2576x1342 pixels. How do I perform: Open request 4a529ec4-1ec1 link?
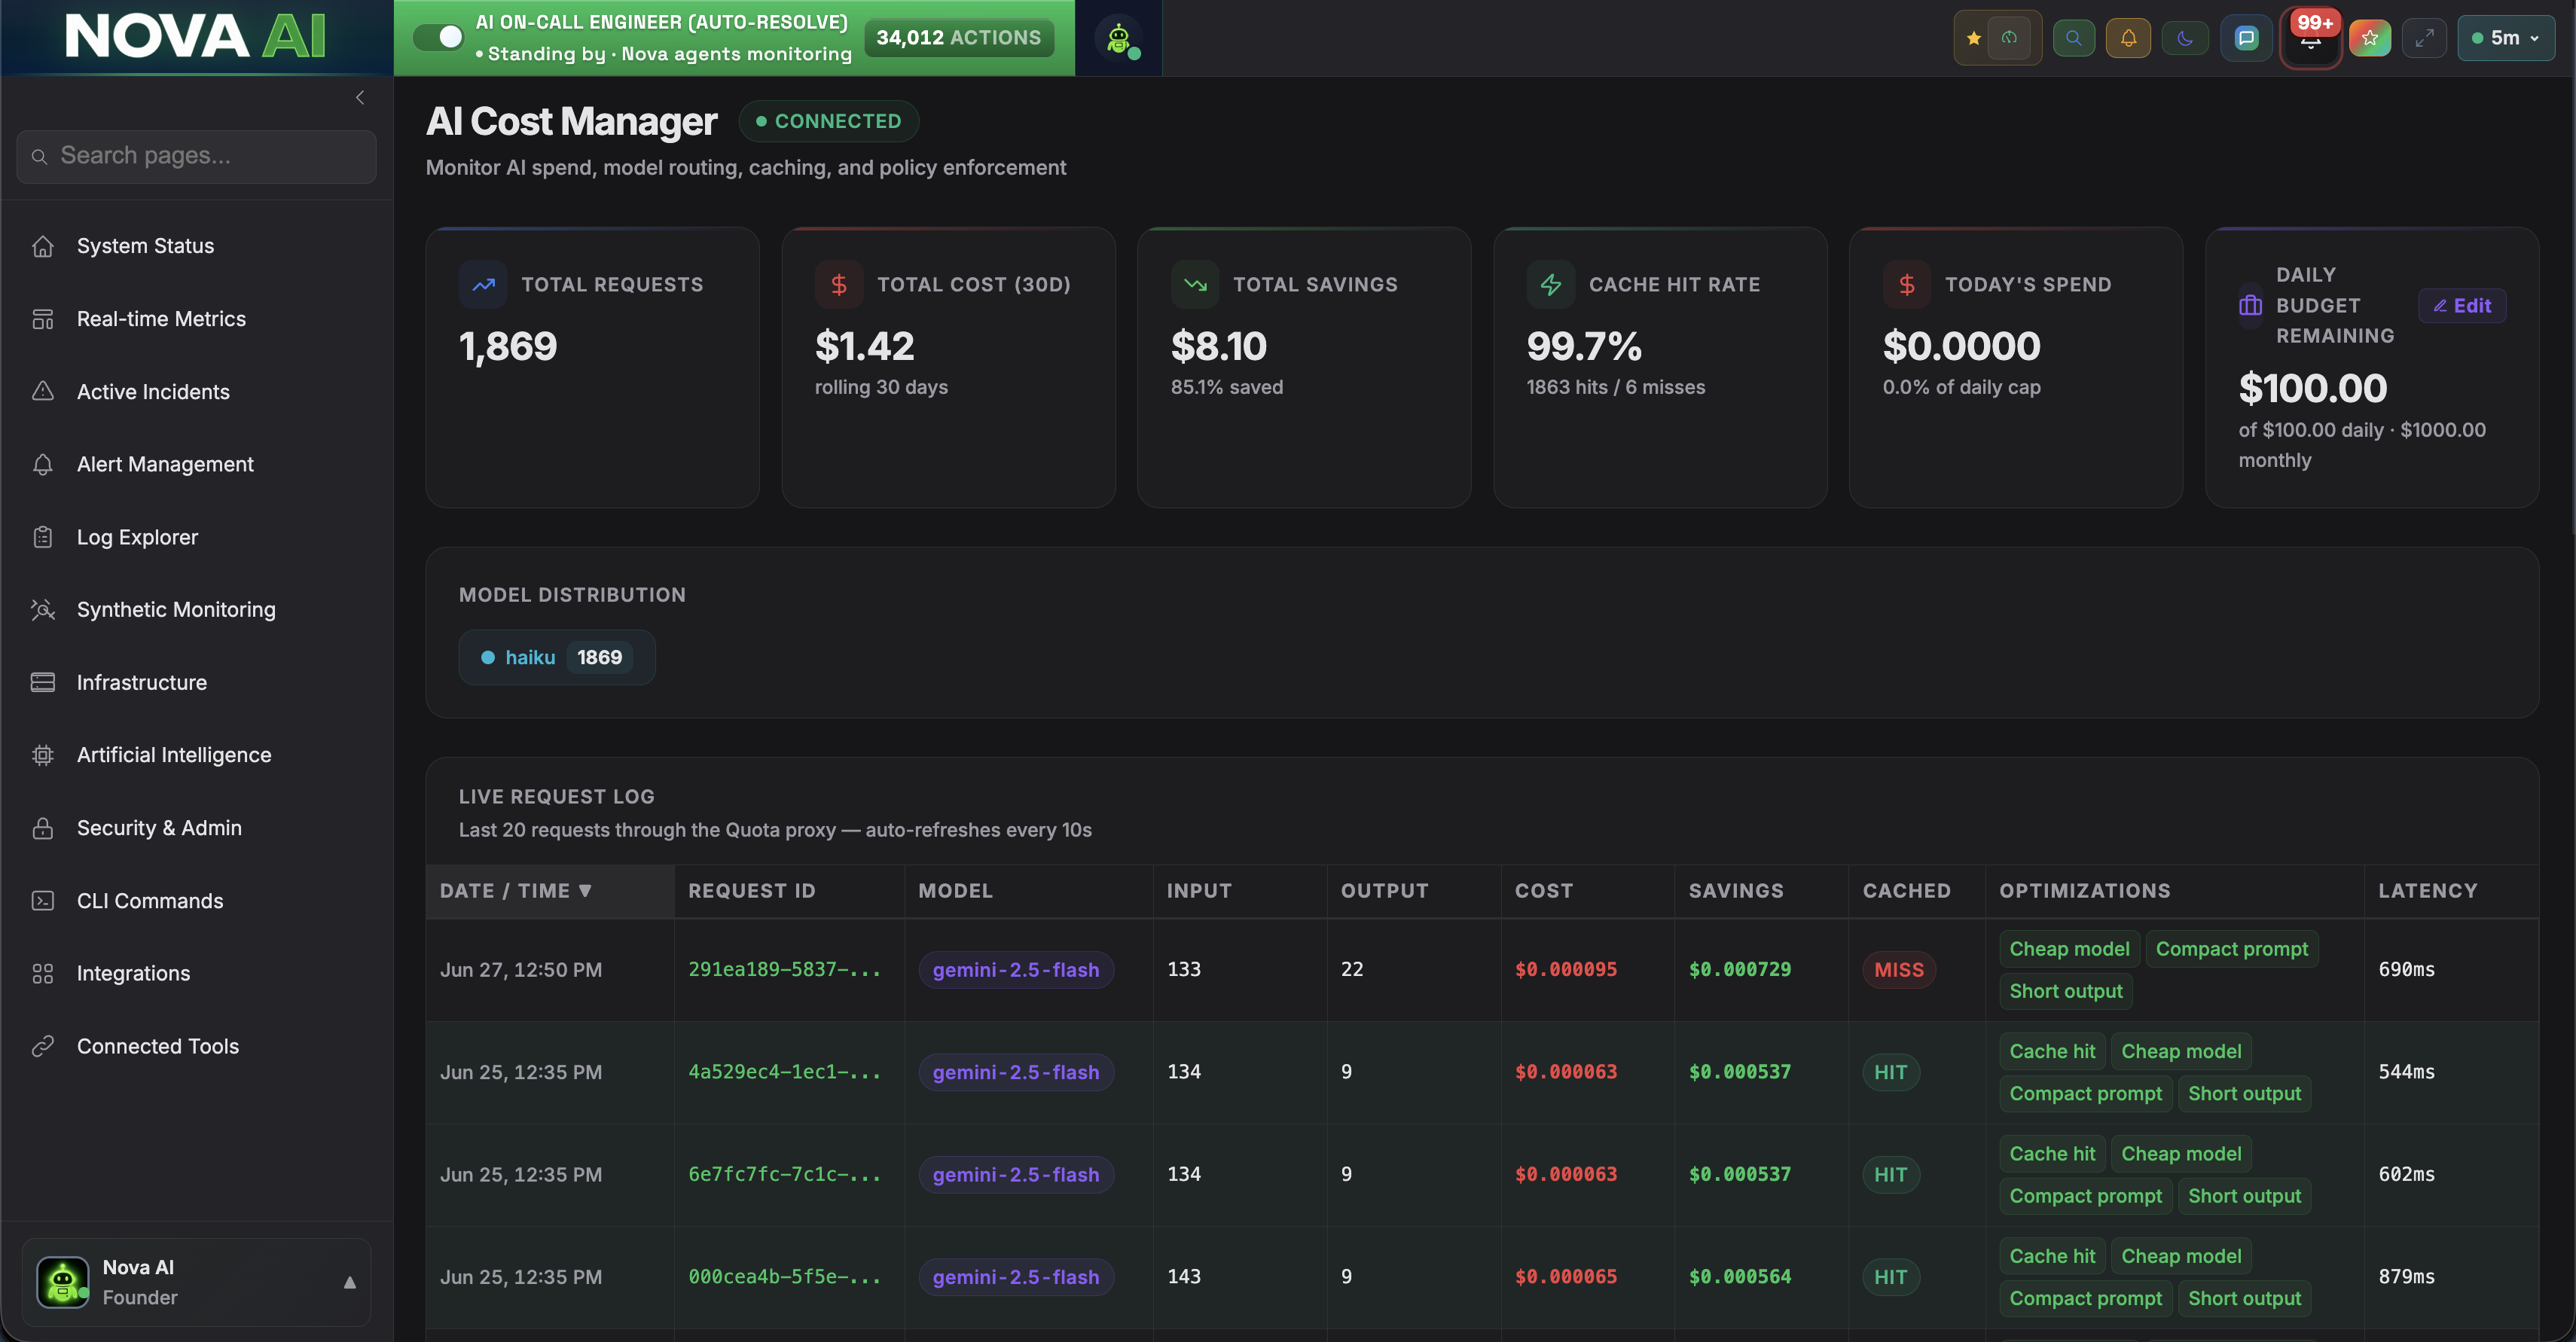coord(784,1072)
